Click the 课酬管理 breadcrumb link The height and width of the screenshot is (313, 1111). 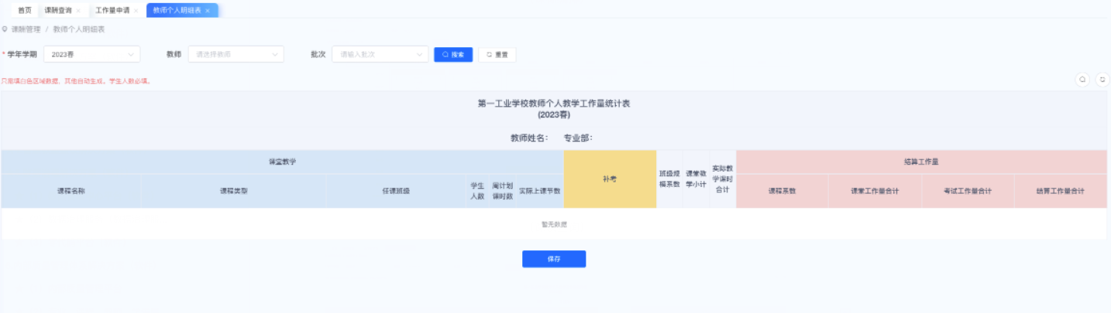[26, 29]
